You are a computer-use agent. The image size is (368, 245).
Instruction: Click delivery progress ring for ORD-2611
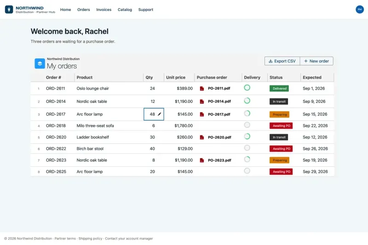[247, 88]
